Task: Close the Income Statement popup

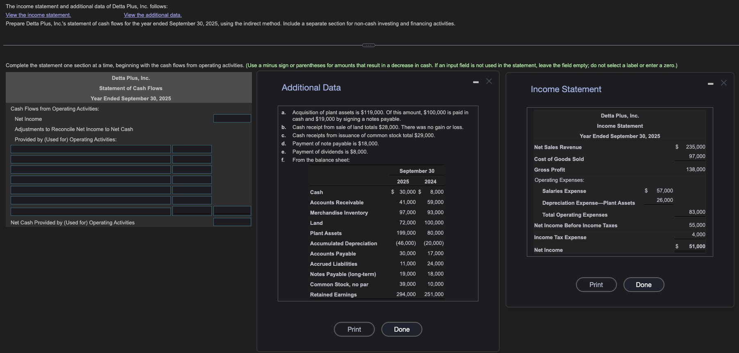Action: click(x=724, y=83)
